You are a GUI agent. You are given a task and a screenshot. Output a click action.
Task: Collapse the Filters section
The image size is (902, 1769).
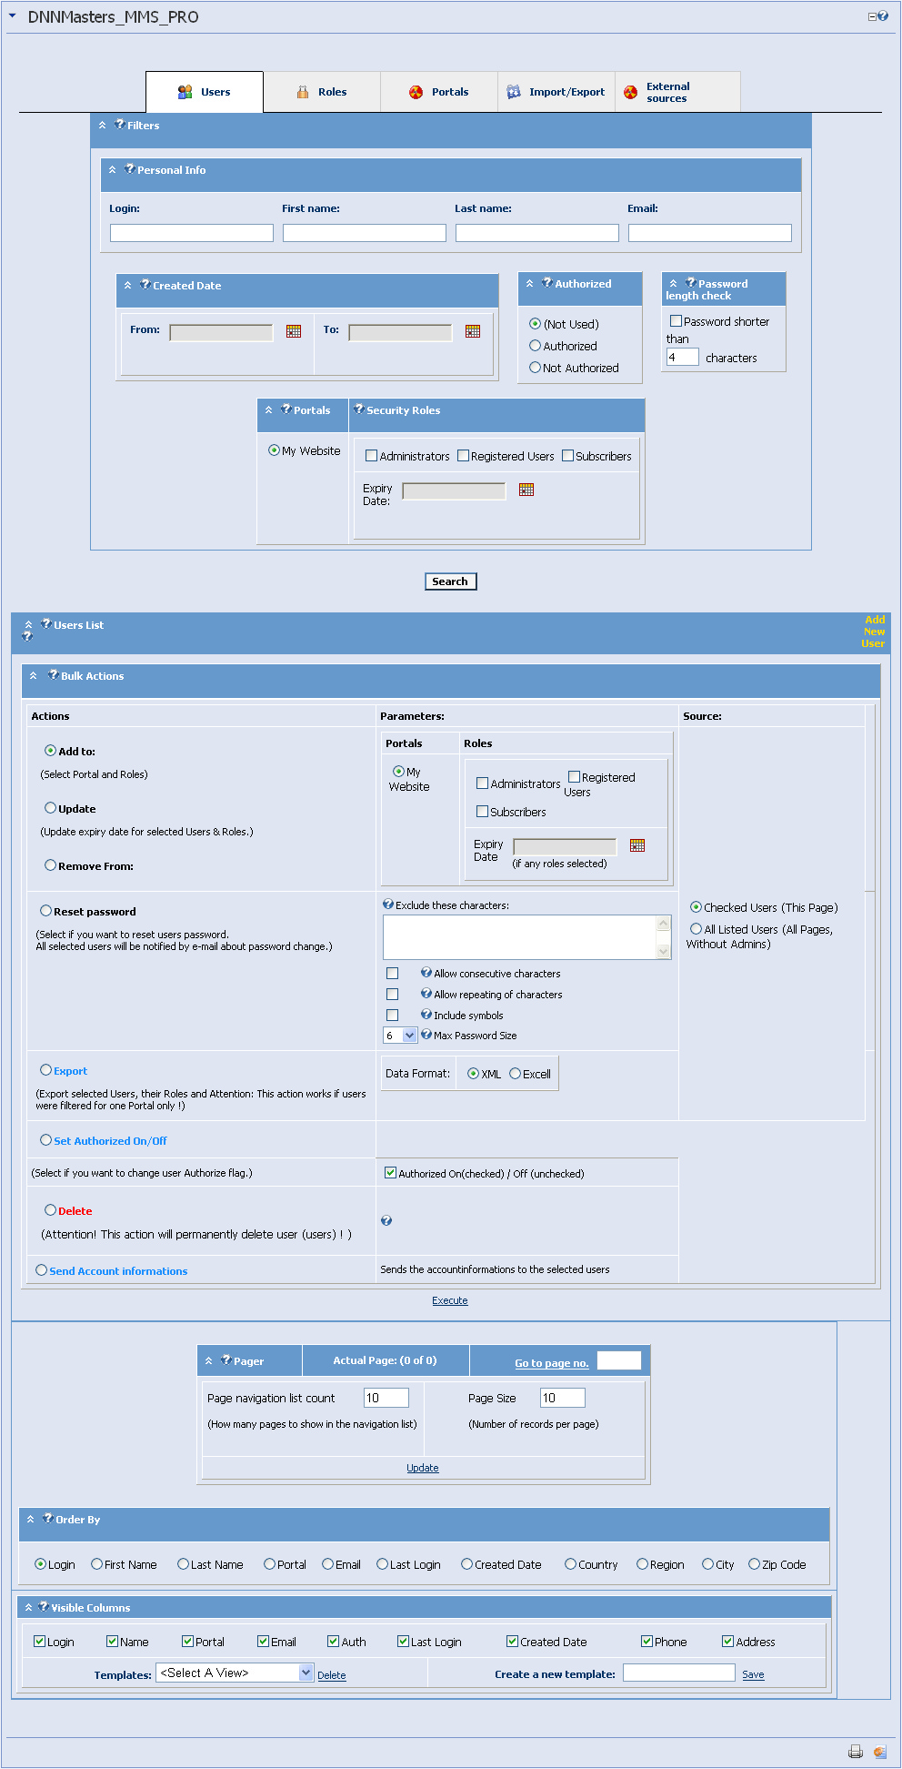click(x=103, y=126)
